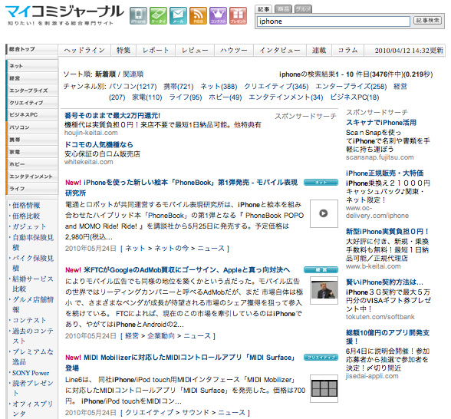This screenshot has width=451, height=419.
Task: Open SONY Power link in left sidebar
Action: coord(31,373)
